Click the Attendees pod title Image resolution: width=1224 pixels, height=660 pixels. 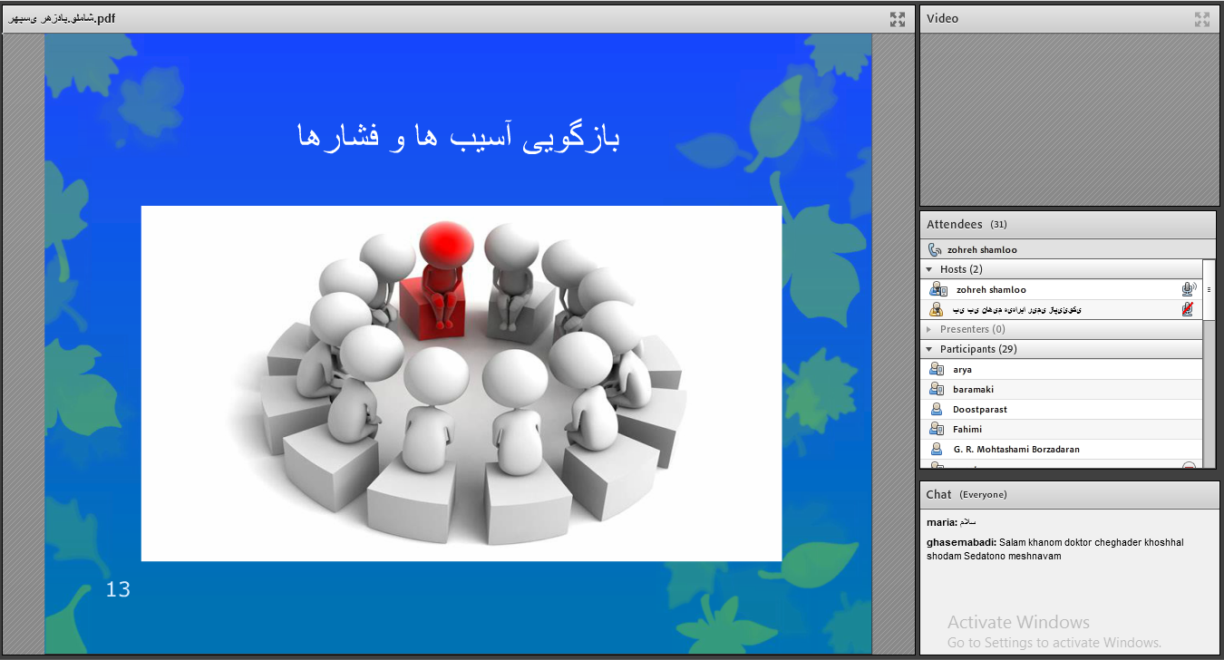point(954,225)
